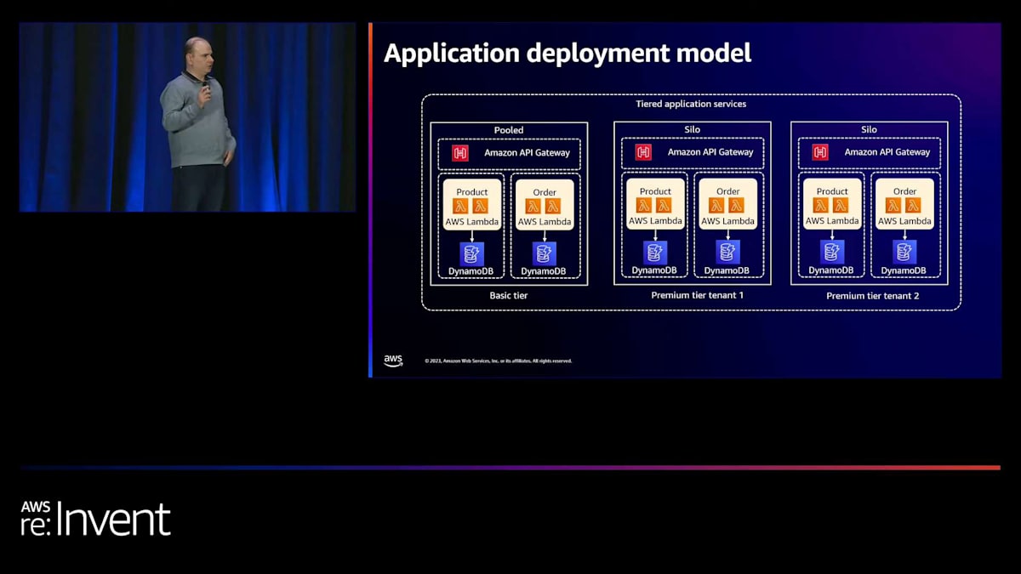The width and height of the screenshot is (1021, 574).
Task: Click "DynamoDB" text below tenant 1 Order
Action: click(x=727, y=271)
